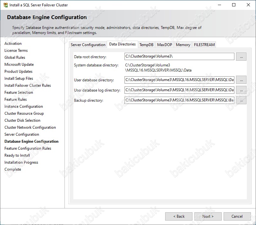Click the Installation Progress step
Image resolution: width=256 pixels, height=225 pixels.
click(x=21, y=162)
